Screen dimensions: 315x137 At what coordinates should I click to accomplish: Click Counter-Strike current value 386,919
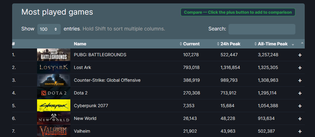[191, 80]
